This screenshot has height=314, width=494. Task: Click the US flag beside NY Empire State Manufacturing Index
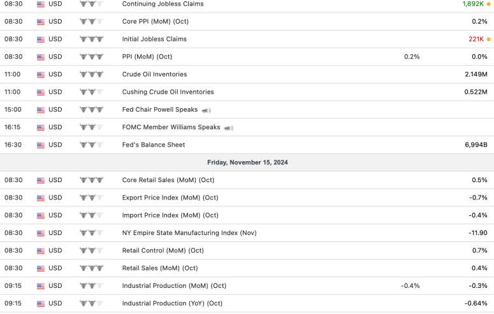pyautogui.click(x=41, y=233)
